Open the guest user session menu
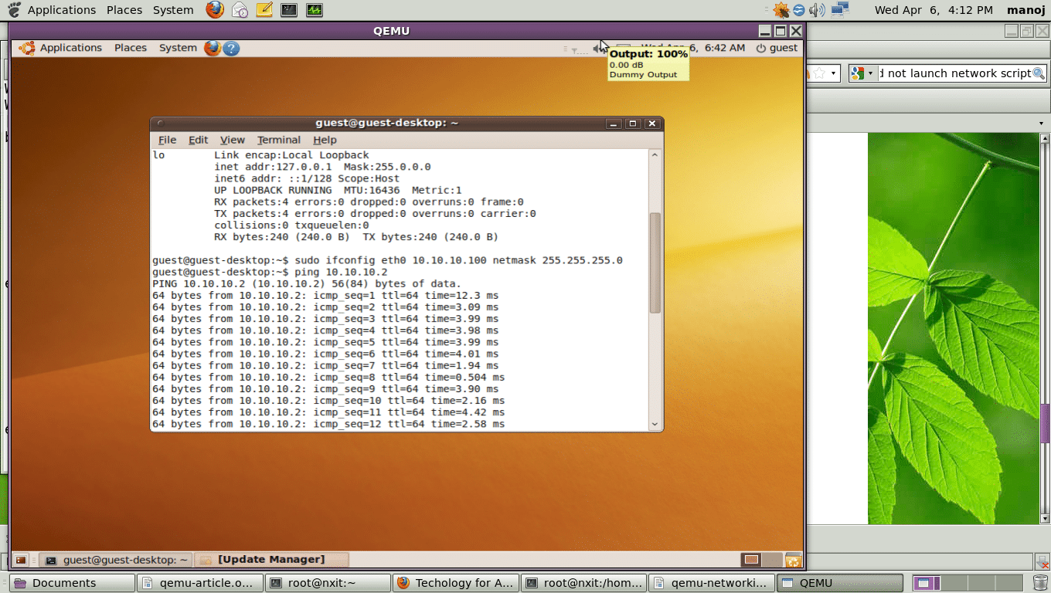Screen dimensions: 1051x593 (777, 48)
